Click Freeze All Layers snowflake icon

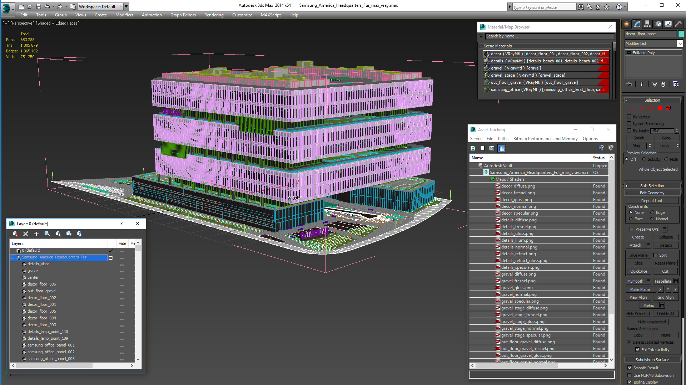tap(79, 234)
